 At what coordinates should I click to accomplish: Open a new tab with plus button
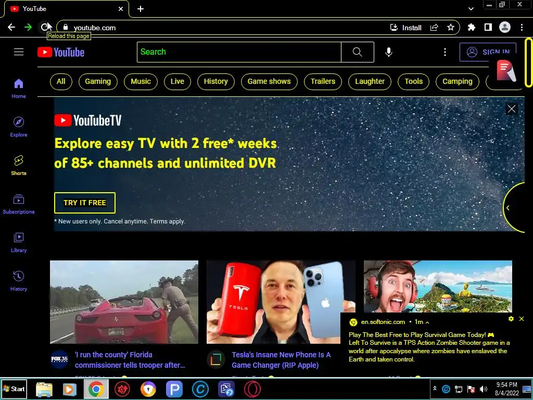pos(141,9)
